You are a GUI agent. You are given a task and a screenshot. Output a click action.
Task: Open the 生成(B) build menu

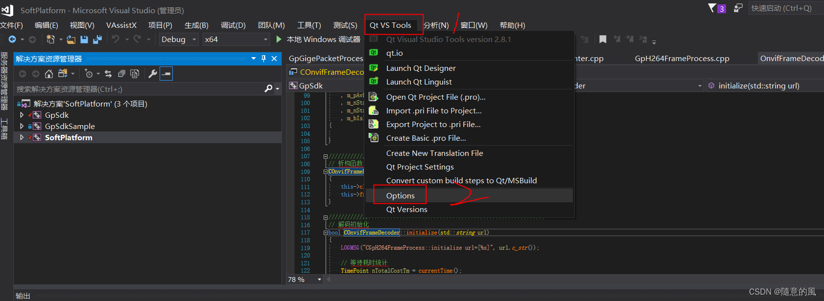click(196, 25)
